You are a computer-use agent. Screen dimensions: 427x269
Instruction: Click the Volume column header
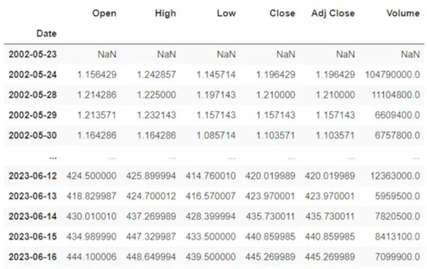[x=403, y=13]
